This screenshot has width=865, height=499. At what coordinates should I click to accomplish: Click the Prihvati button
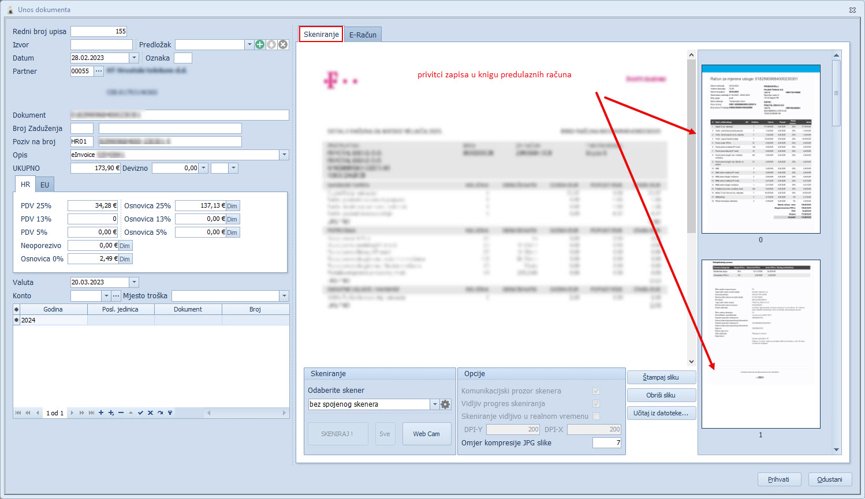779,479
